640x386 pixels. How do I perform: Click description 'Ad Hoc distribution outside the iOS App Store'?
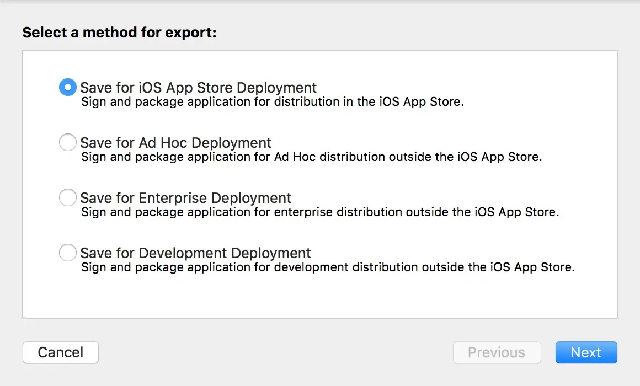(408, 157)
